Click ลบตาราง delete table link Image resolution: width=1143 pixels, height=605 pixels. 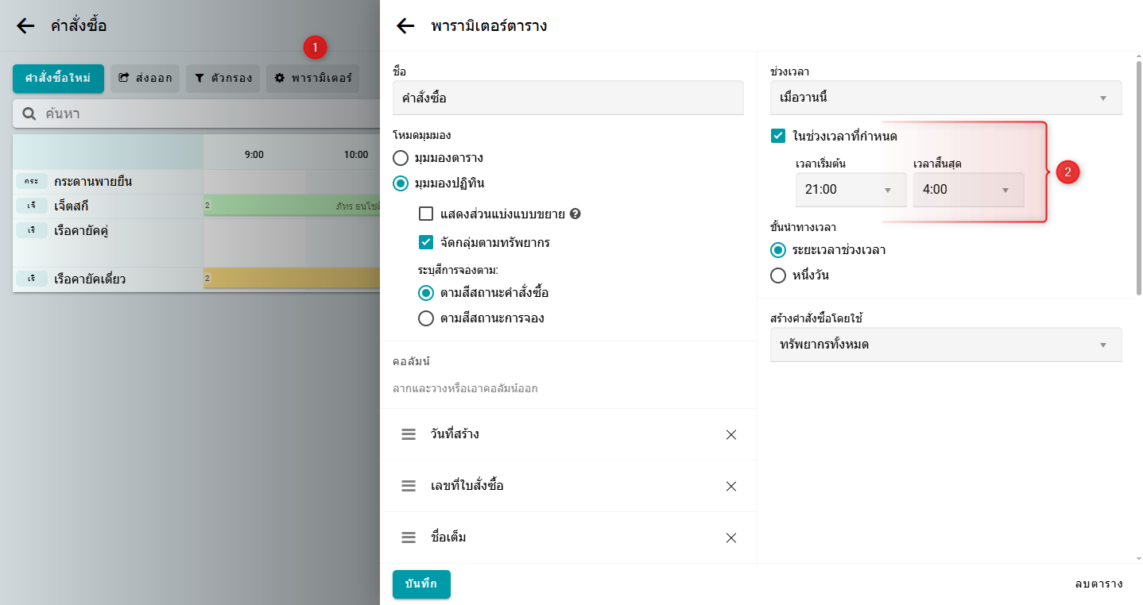click(x=1098, y=584)
